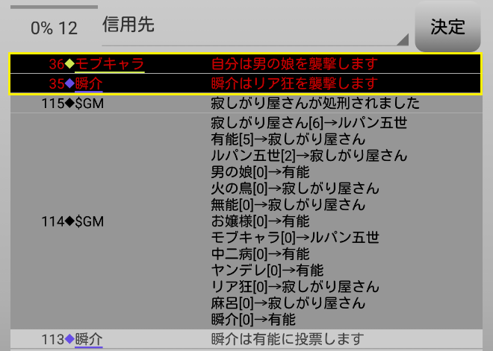Screen dimensions: 493x351
Task: Click the black diamond on row 114
Action: (69, 221)
